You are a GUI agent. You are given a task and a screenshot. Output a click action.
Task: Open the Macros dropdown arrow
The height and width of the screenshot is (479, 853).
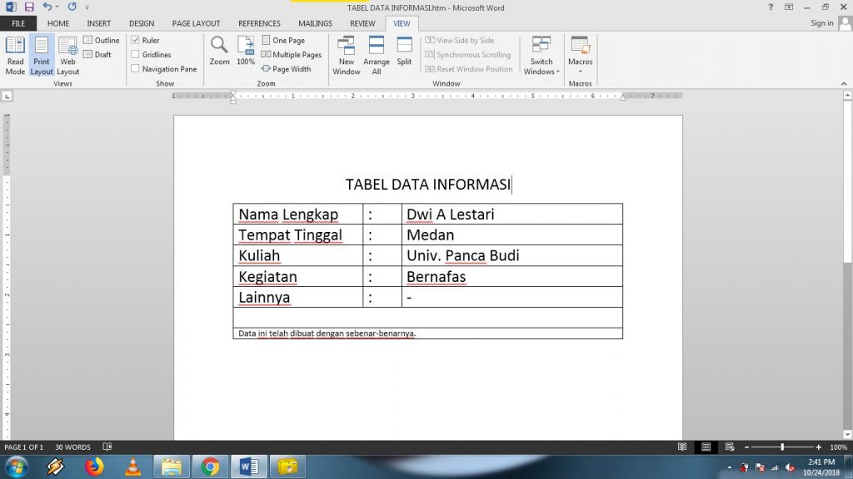click(581, 72)
